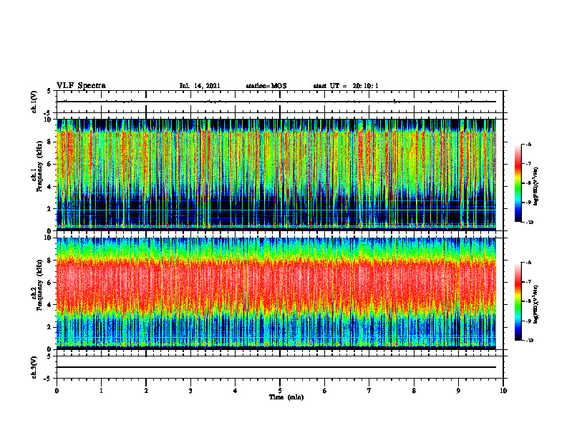Screen dimensions: 567x438
Task: Select the "start UT = 20:10:1" text
Action: [346, 86]
